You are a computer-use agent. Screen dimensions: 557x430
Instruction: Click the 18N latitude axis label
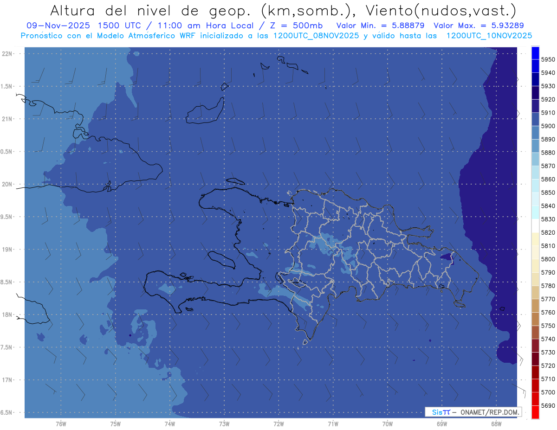click(6, 314)
